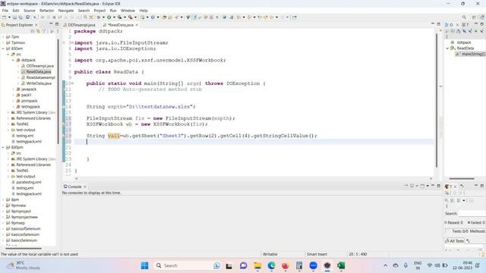
Task: Click the Debug bug icon in toolbar
Action: 99,17
